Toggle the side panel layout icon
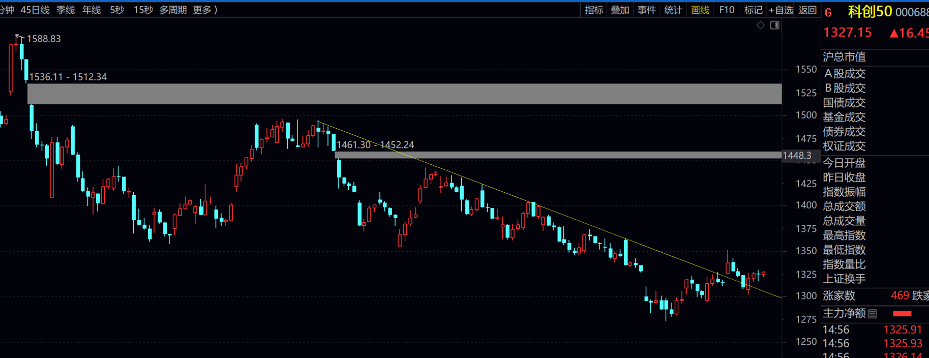 [774, 25]
